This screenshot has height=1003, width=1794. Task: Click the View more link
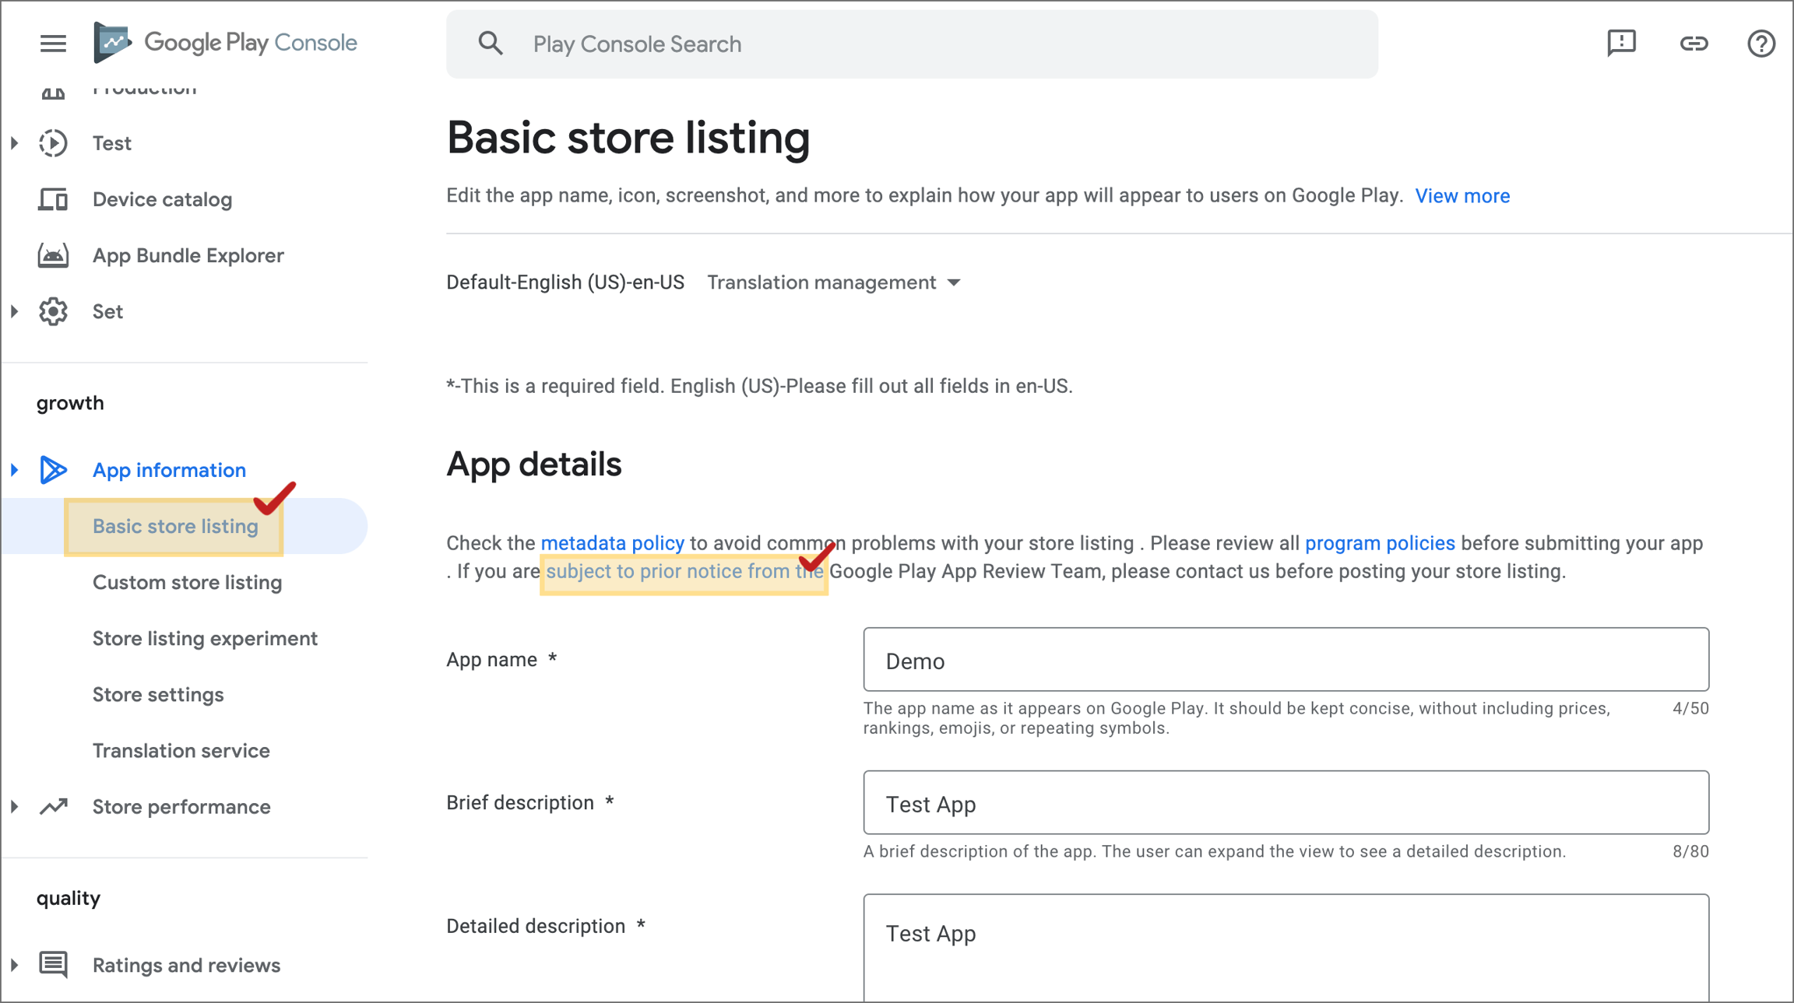[1462, 196]
